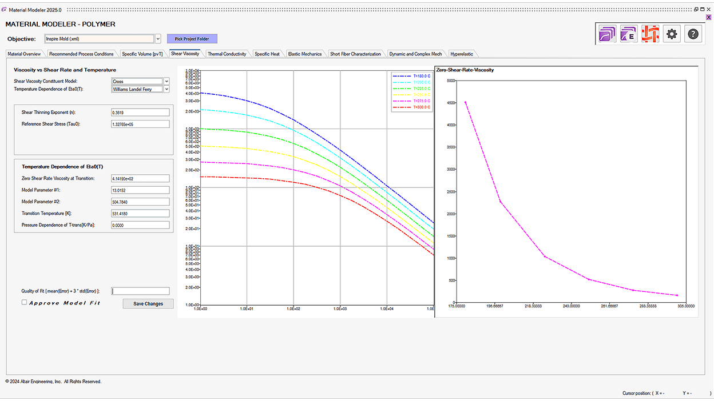Open the purple stacked material curves icon
Screen dimensions: 714x401
[607, 34]
